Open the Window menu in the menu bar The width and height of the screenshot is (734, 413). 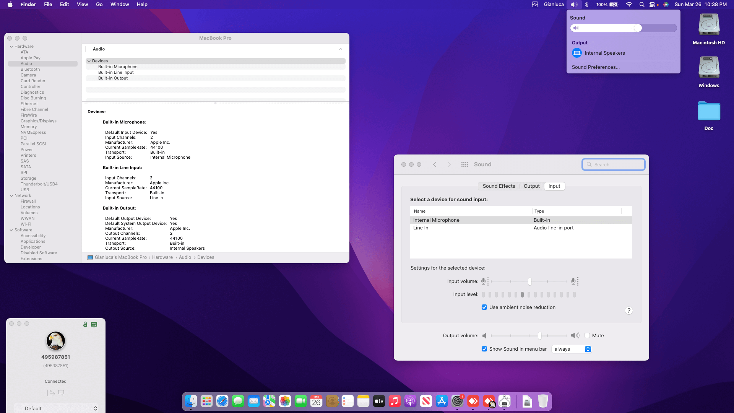(119, 5)
